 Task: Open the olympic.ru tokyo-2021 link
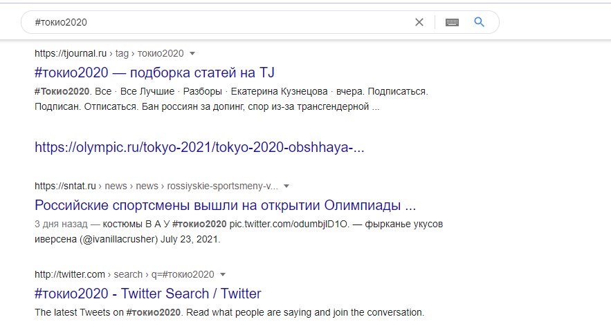pos(199,147)
